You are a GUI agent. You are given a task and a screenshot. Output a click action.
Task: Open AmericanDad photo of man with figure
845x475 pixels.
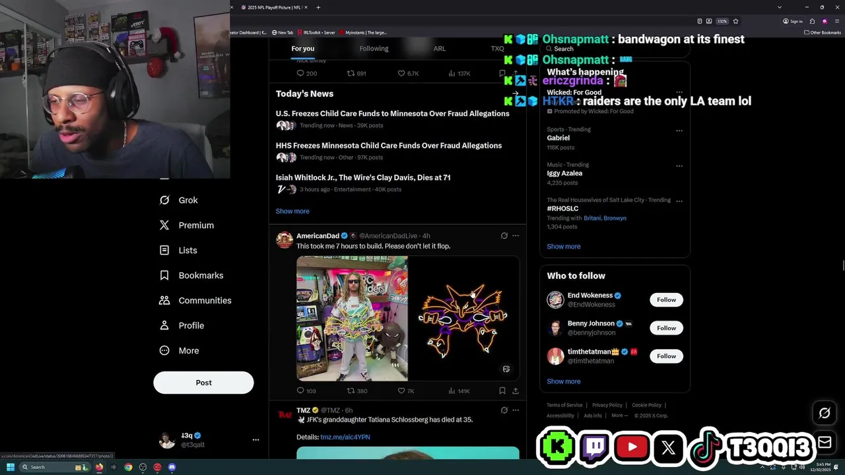pyautogui.click(x=352, y=319)
